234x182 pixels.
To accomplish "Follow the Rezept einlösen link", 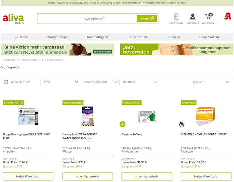I will (177, 3).
